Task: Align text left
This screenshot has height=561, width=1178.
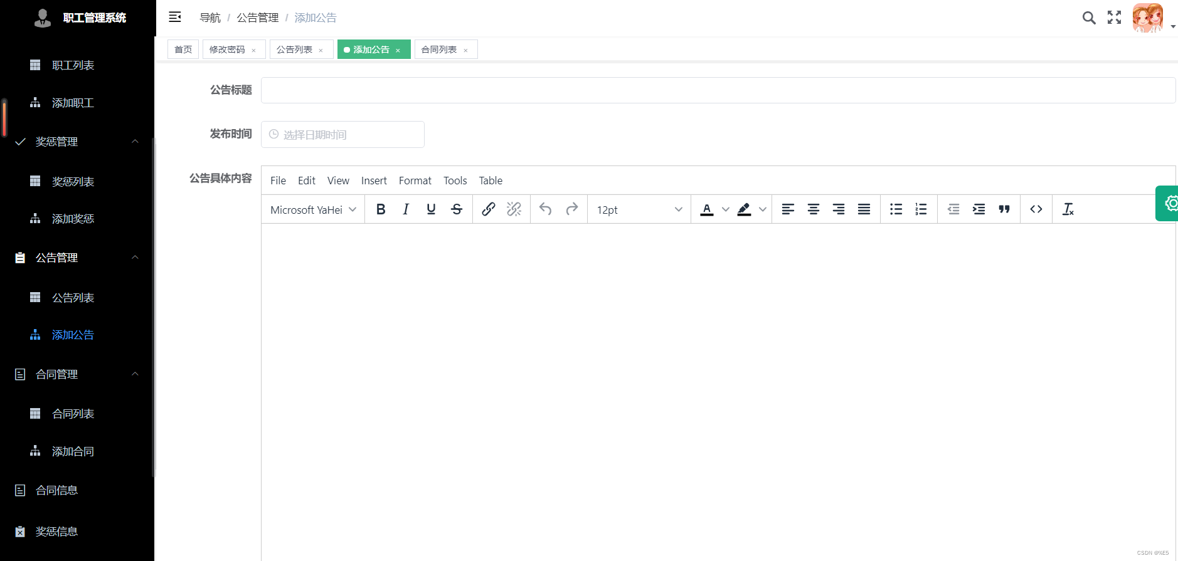Action: [x=788, y=209]
